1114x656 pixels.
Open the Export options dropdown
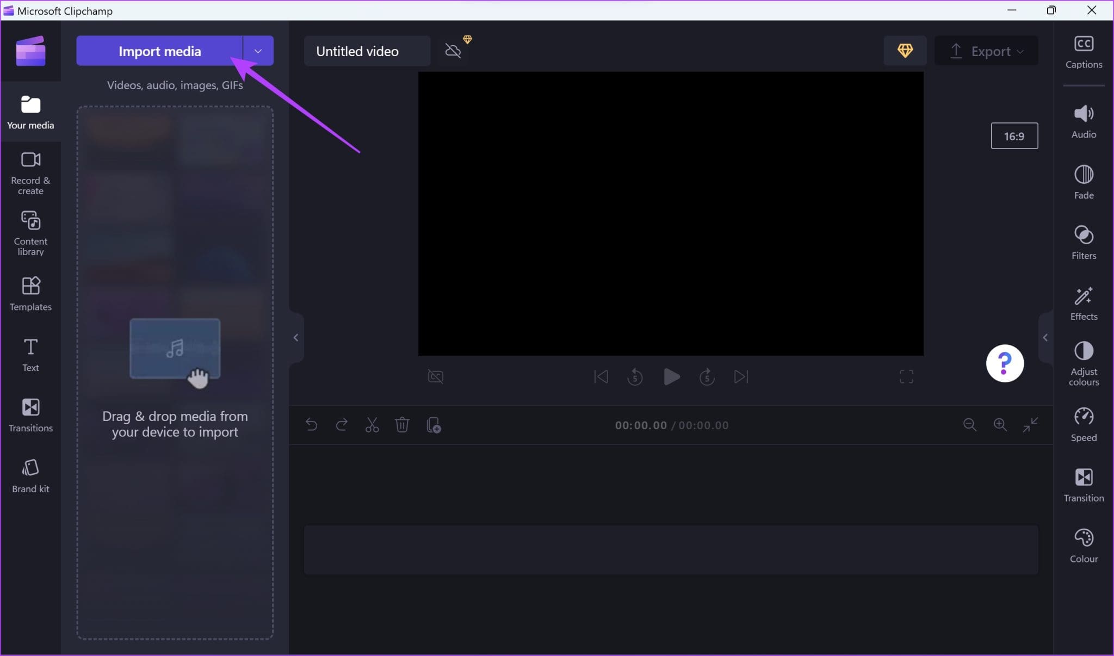pyautogui.click(x=1020, y=51)
